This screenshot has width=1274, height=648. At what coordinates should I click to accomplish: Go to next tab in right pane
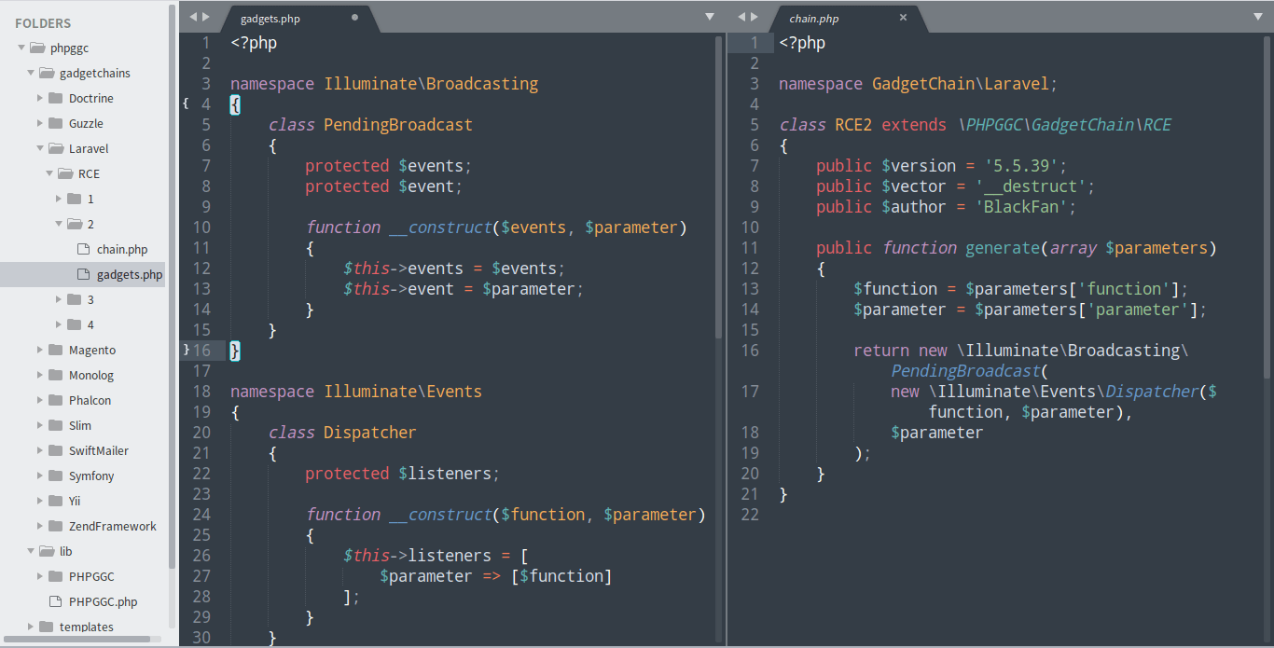click(x=755, y=17)
